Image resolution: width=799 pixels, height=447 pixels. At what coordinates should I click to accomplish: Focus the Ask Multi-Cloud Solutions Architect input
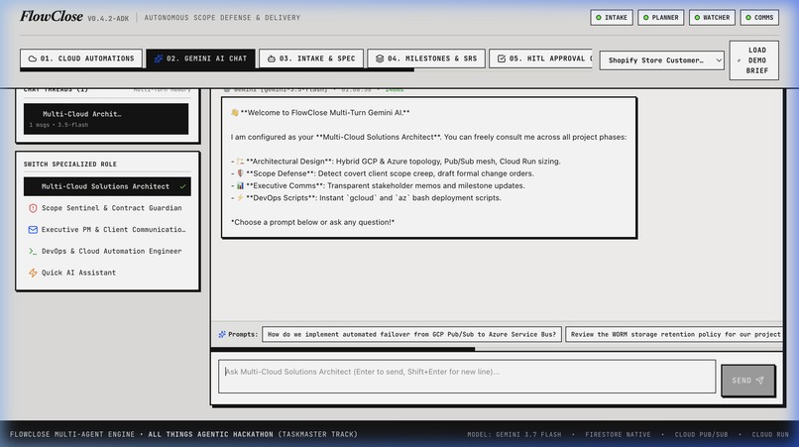[x=467, y=377]
